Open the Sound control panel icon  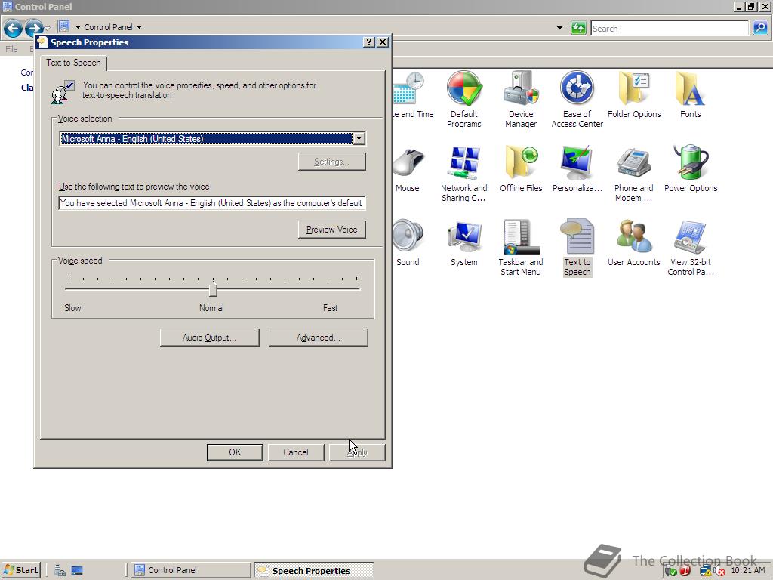[408, 242]
